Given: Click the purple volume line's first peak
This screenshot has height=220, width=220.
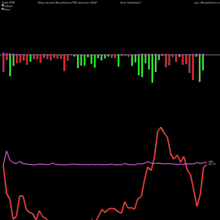Looking at the screenshot, I should pyautogui.click(x=7, y=151).
